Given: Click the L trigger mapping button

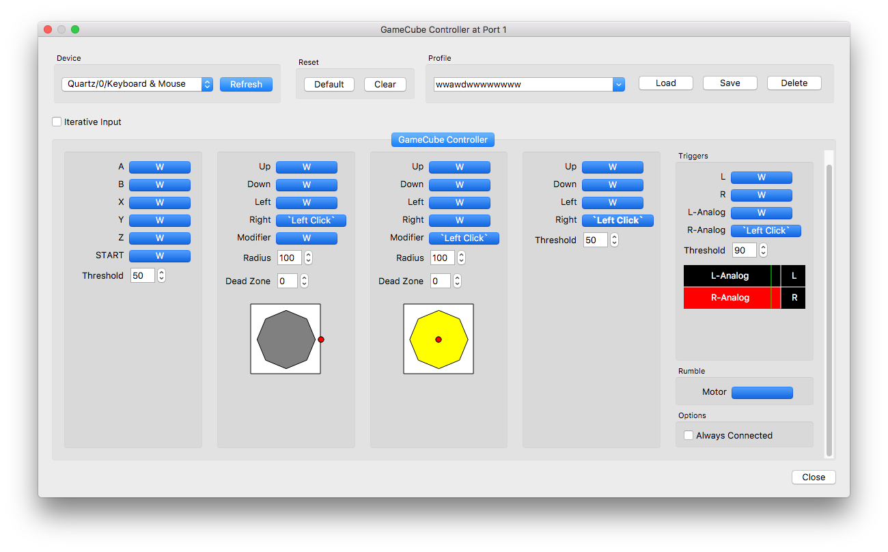Looking at the screenshot, I should point(762,178).
